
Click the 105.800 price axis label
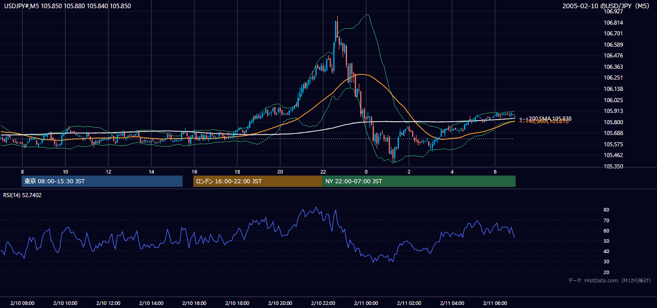coord(613,122)
